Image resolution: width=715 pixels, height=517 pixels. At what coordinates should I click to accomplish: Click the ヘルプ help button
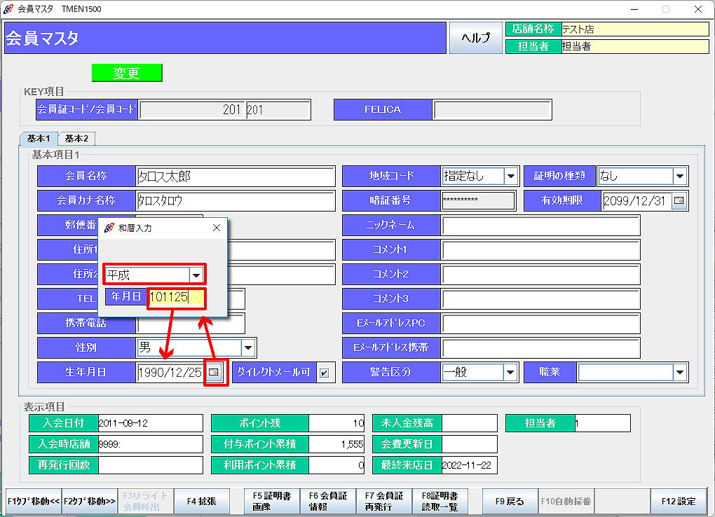(476, 38)
